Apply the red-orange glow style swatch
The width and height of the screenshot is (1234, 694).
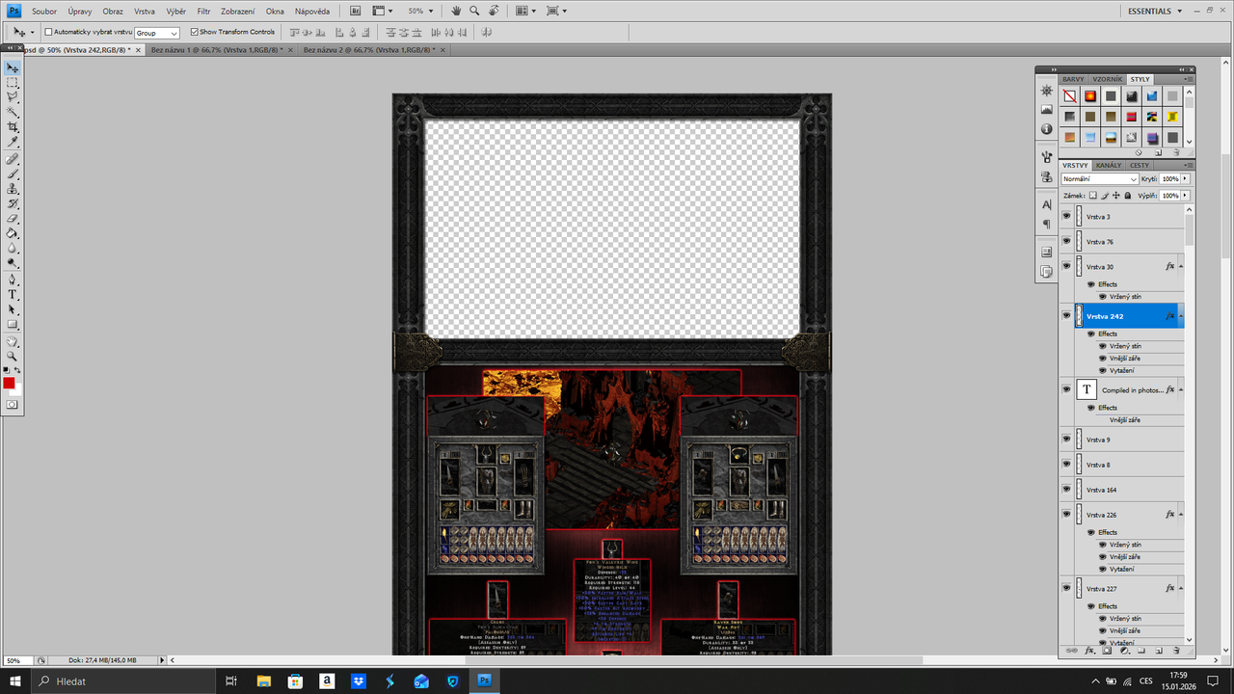(1090, 96)
